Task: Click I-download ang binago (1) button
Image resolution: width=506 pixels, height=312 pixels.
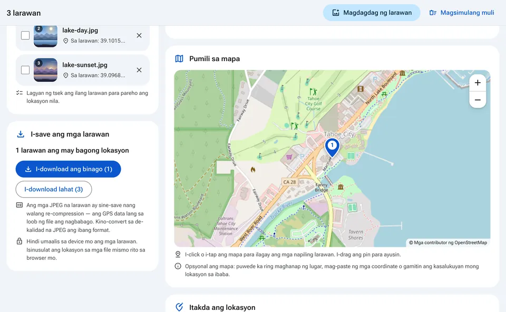Action: (68, 169)
